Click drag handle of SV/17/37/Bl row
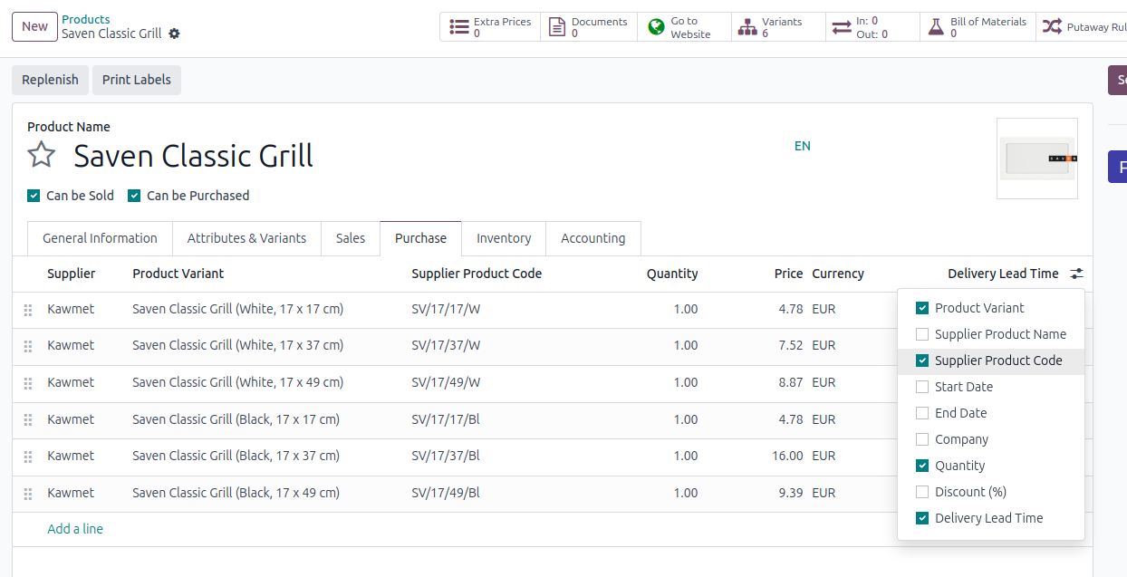This screenshot has height=577, width=1127. point(28,457)
